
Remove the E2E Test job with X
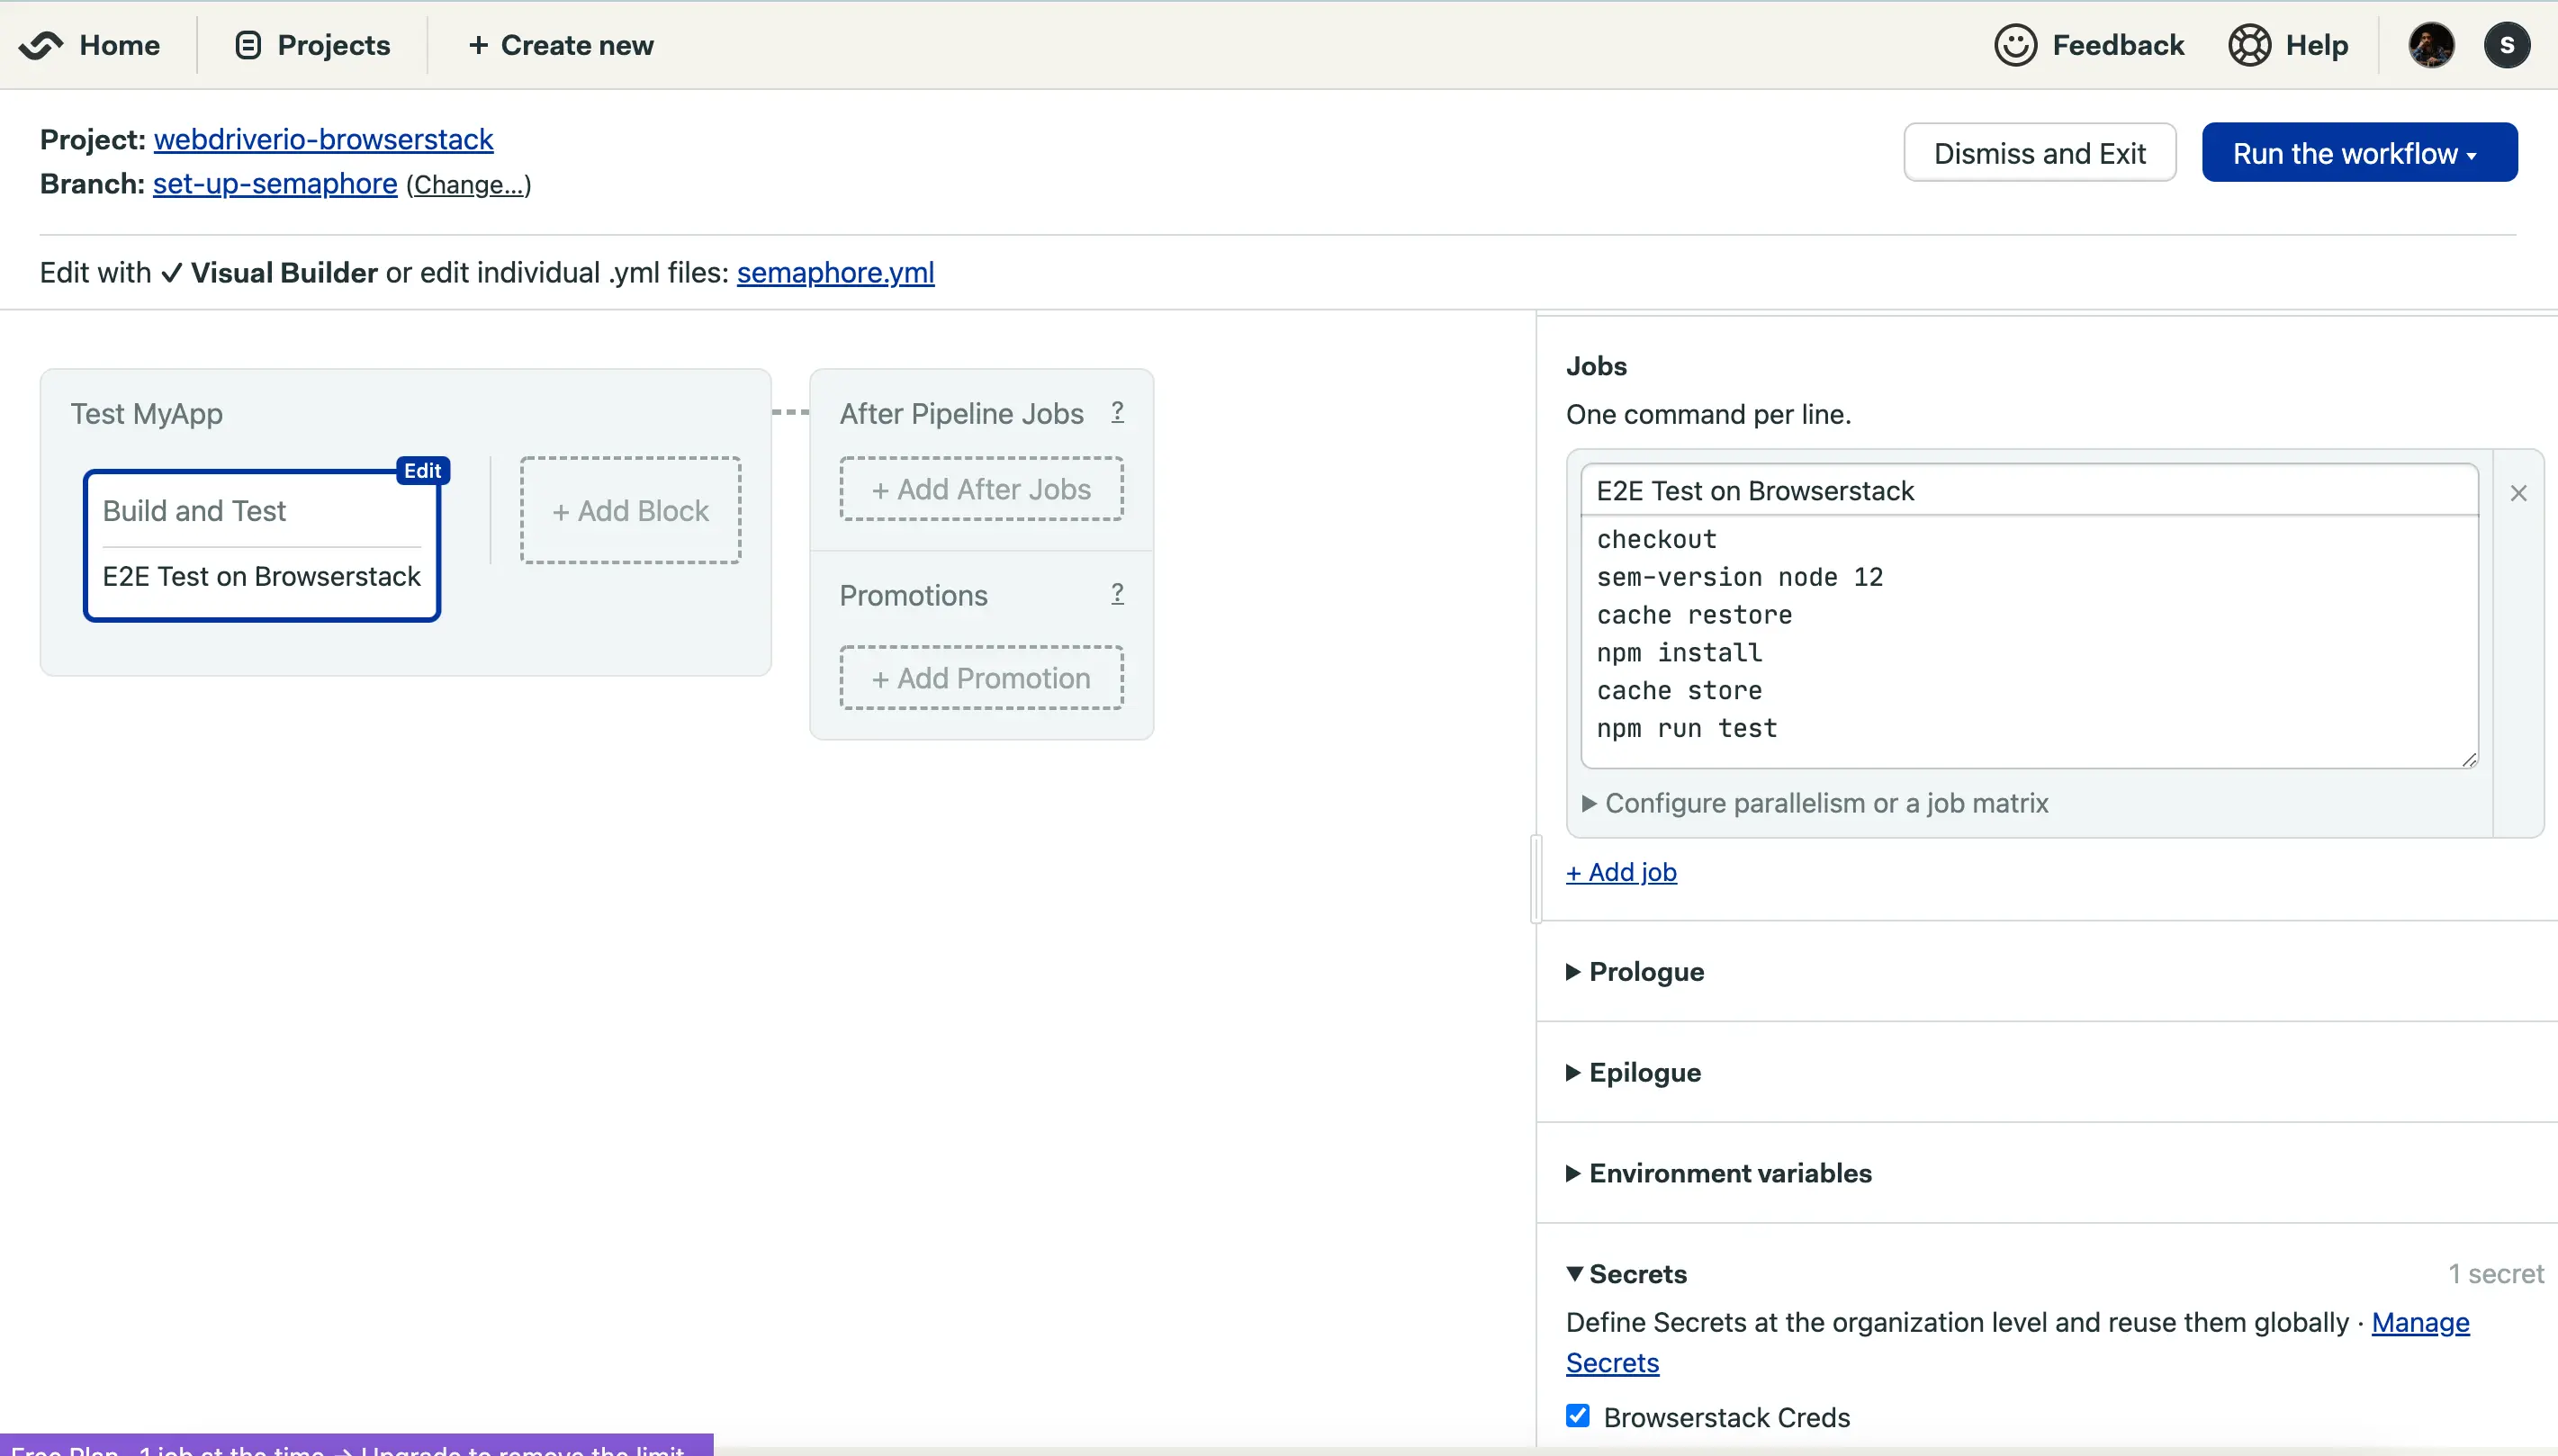2518,493
